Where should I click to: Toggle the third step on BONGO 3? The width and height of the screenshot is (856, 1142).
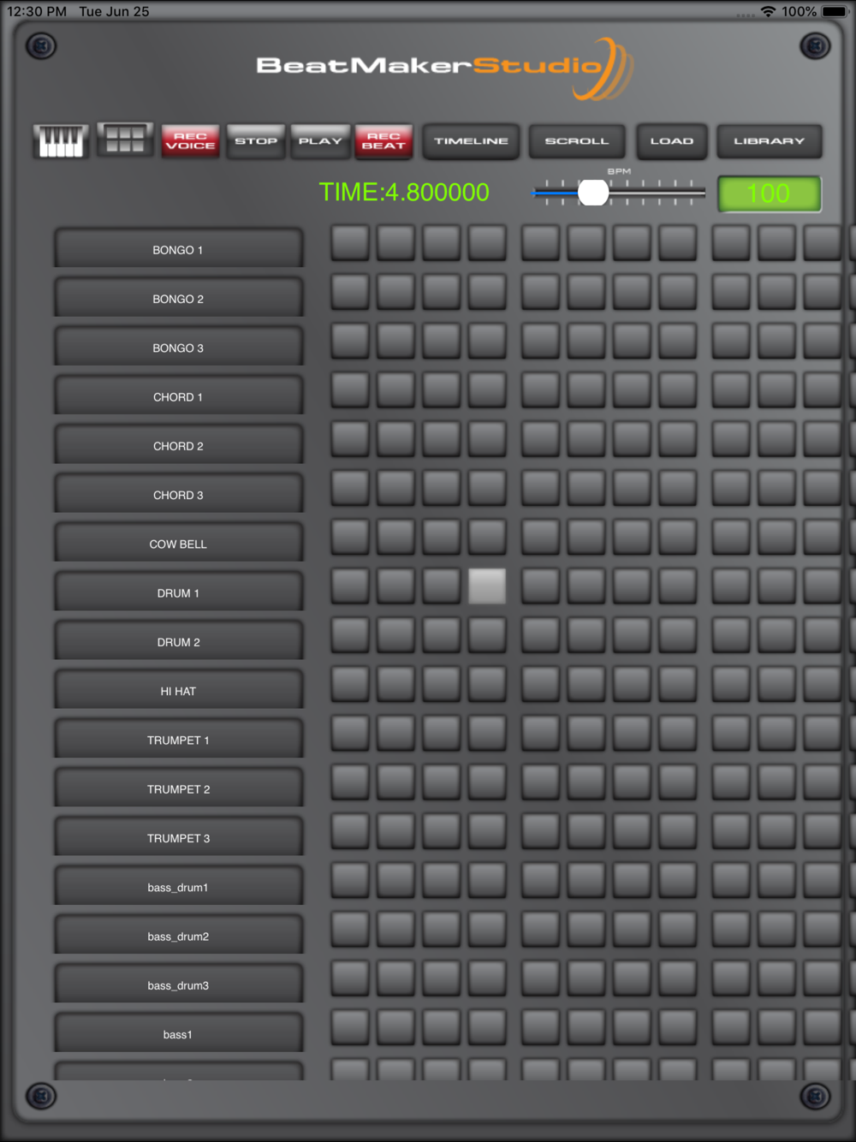click(x=442, y=340)
